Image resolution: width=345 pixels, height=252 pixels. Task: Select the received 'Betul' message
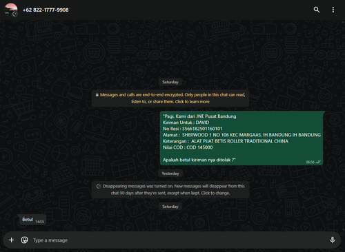32,220
